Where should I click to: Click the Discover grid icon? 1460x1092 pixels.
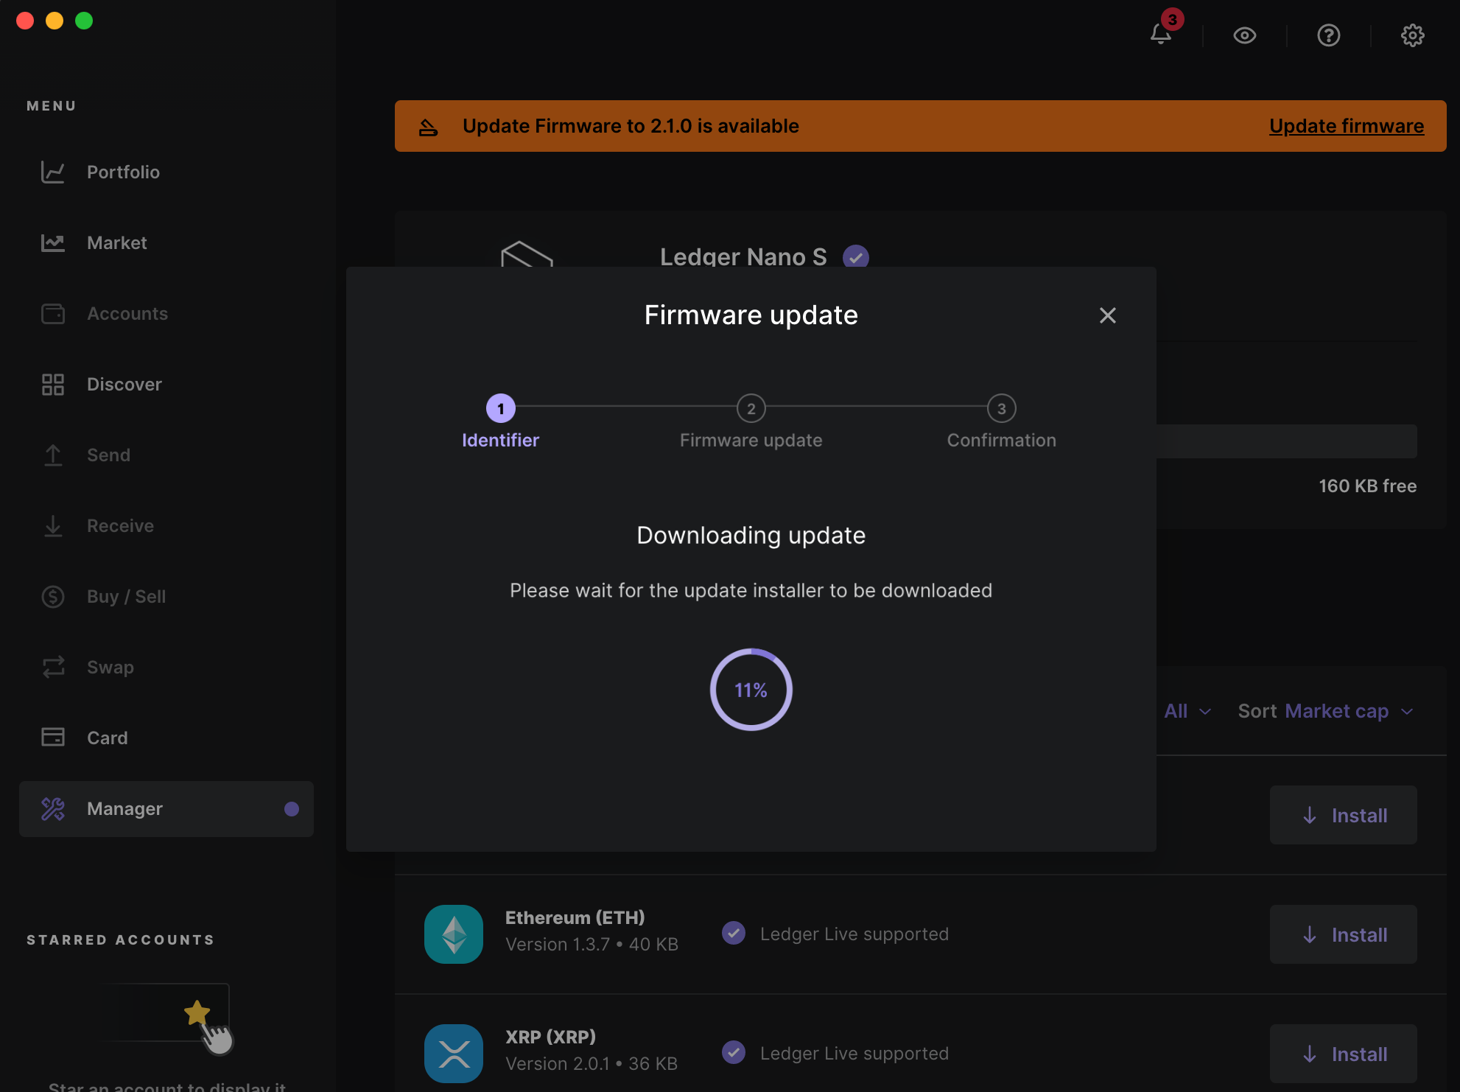[x=53, y=385]
